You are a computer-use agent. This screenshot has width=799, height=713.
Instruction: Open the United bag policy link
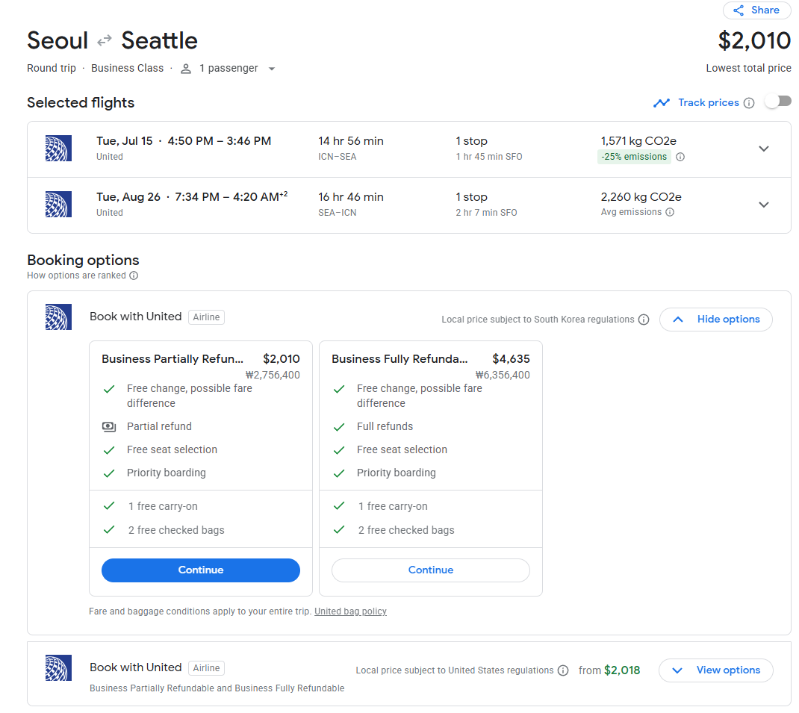point(350,611)
